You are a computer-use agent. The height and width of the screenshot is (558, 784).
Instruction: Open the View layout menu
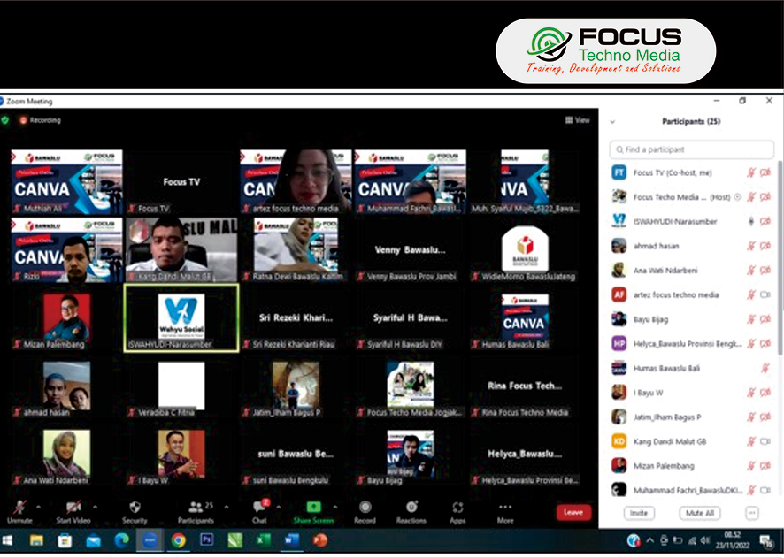click(x=578, y=120)
